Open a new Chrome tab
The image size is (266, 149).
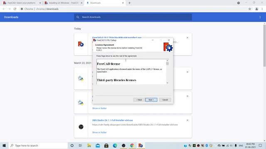pyautogui.click(x=129, y=3)
